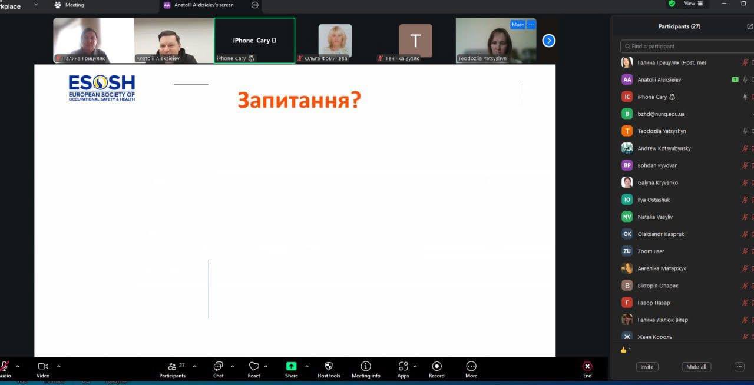Switch to Anatolii Aleksieiev's screen tab
This screenshot has width=754, height=385.
click(x=204, y=5)
